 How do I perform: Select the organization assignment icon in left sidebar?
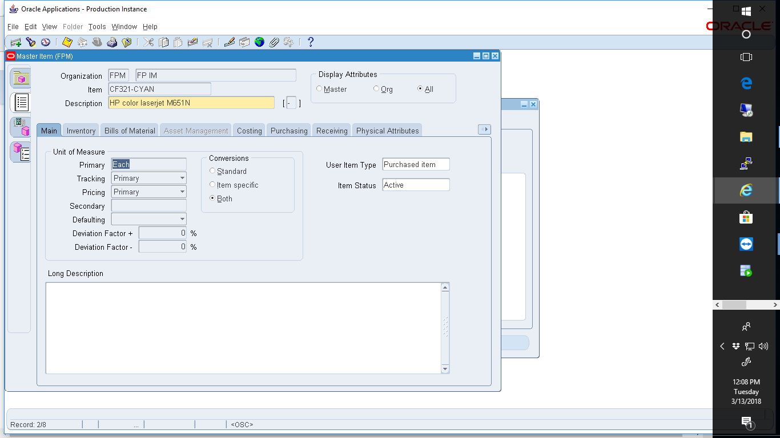point(19,127)
